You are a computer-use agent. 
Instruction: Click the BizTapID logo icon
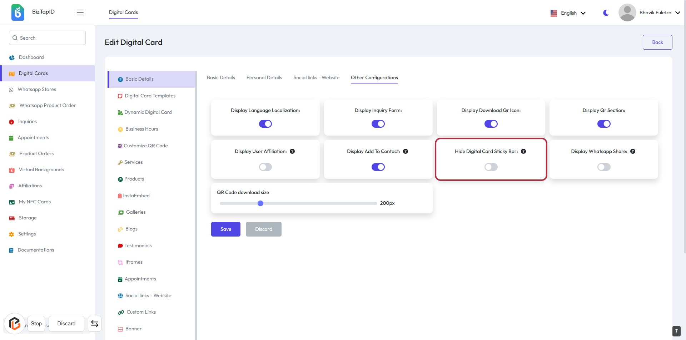click(x=18, y=12)
